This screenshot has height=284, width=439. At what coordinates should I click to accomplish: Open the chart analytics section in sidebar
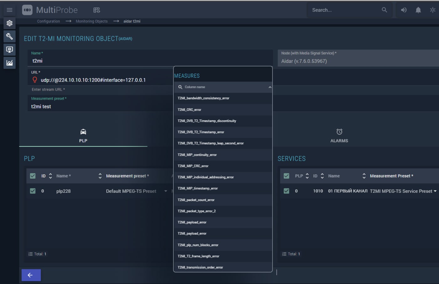pyautogui.click(x=9, y=63)
